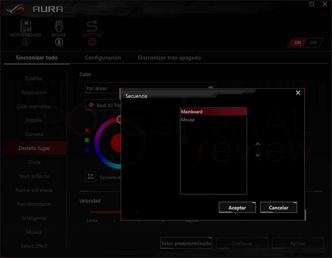Screen dimensions: 332x258
Task: Select the Add Strip device icon
Action: click(92, 26)
